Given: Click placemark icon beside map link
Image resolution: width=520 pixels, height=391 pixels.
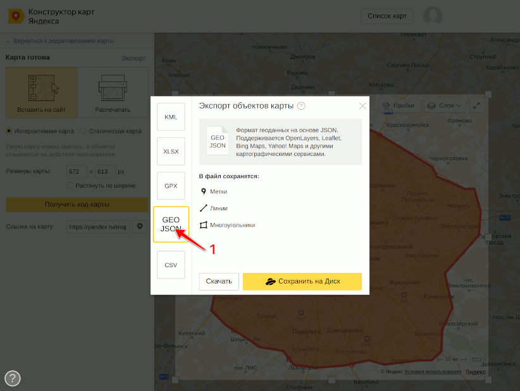Looking at the screenshot, I should click(140, 227).
